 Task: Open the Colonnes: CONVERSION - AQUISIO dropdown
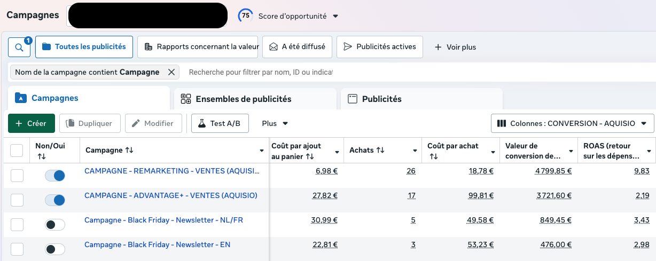coord(572,123)
